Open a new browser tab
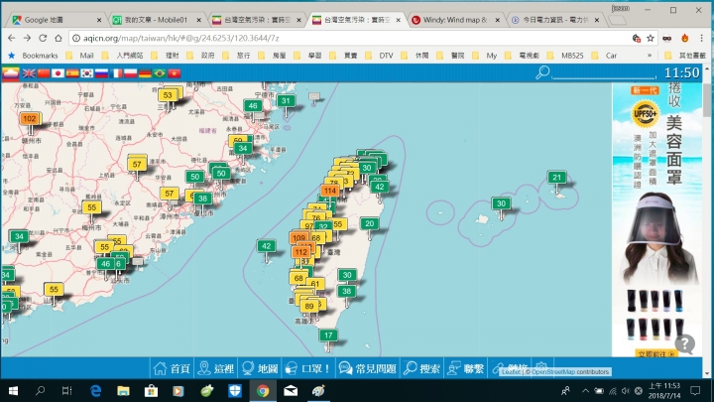The image size is (714, 402). (618, 20)
